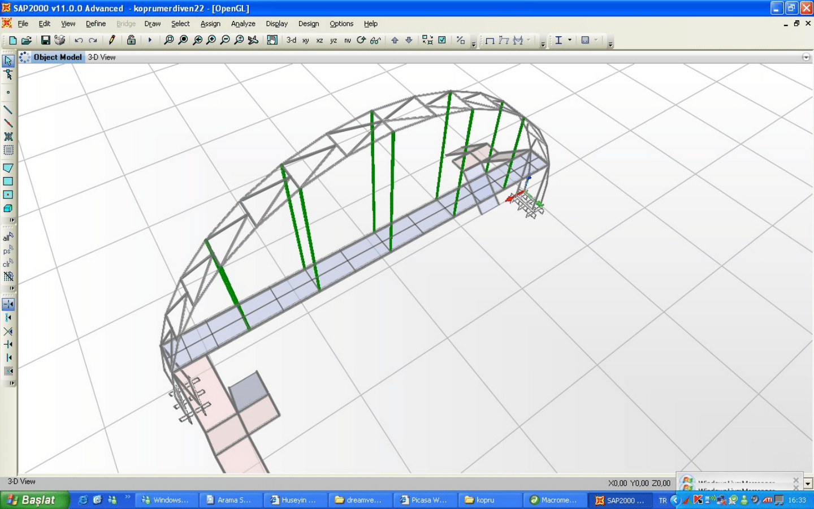Run analysis with the play arrow

(150, 40)
